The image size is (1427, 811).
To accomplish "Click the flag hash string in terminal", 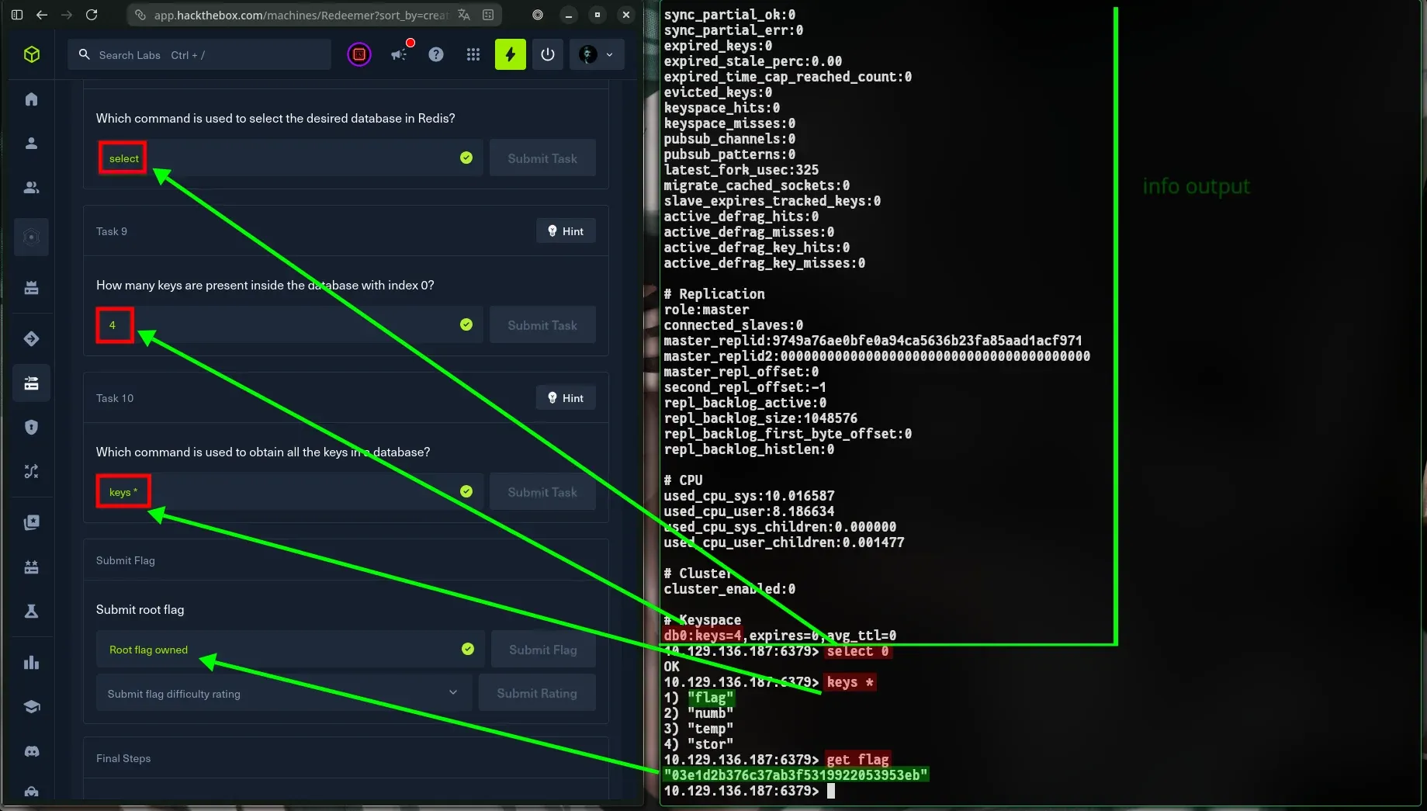I will [796, 775].
